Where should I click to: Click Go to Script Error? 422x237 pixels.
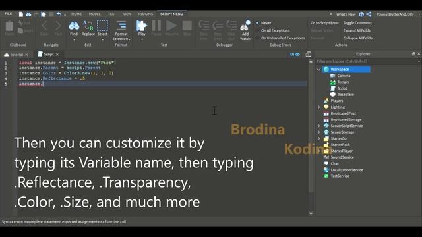click(x=324, y=23)
